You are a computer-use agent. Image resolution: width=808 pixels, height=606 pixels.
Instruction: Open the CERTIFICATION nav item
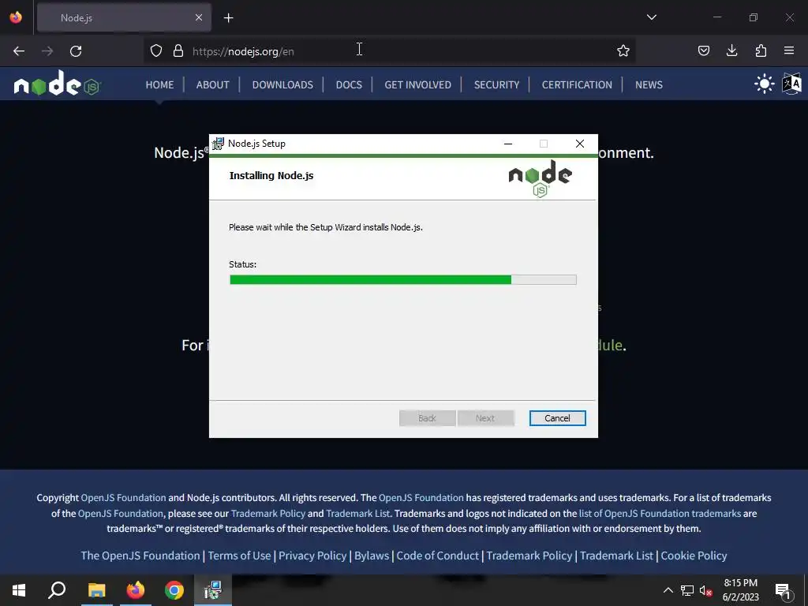click(x=577, y=84)
